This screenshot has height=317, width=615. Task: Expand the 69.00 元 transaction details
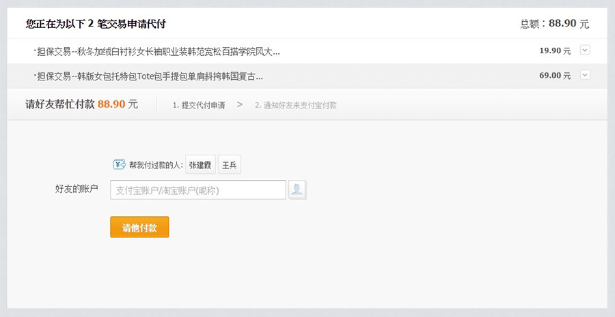click(x=585, y=75)
